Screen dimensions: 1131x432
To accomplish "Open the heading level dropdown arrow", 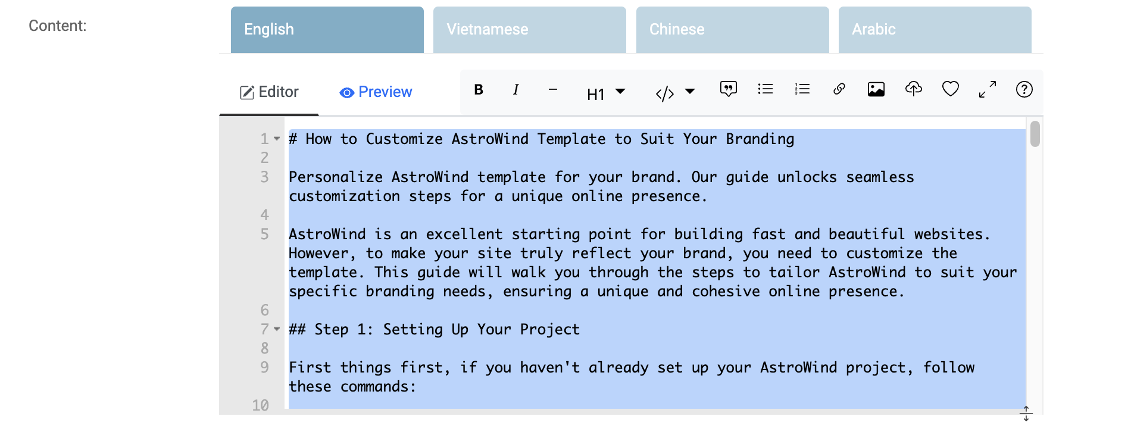I will coord(620,92).
